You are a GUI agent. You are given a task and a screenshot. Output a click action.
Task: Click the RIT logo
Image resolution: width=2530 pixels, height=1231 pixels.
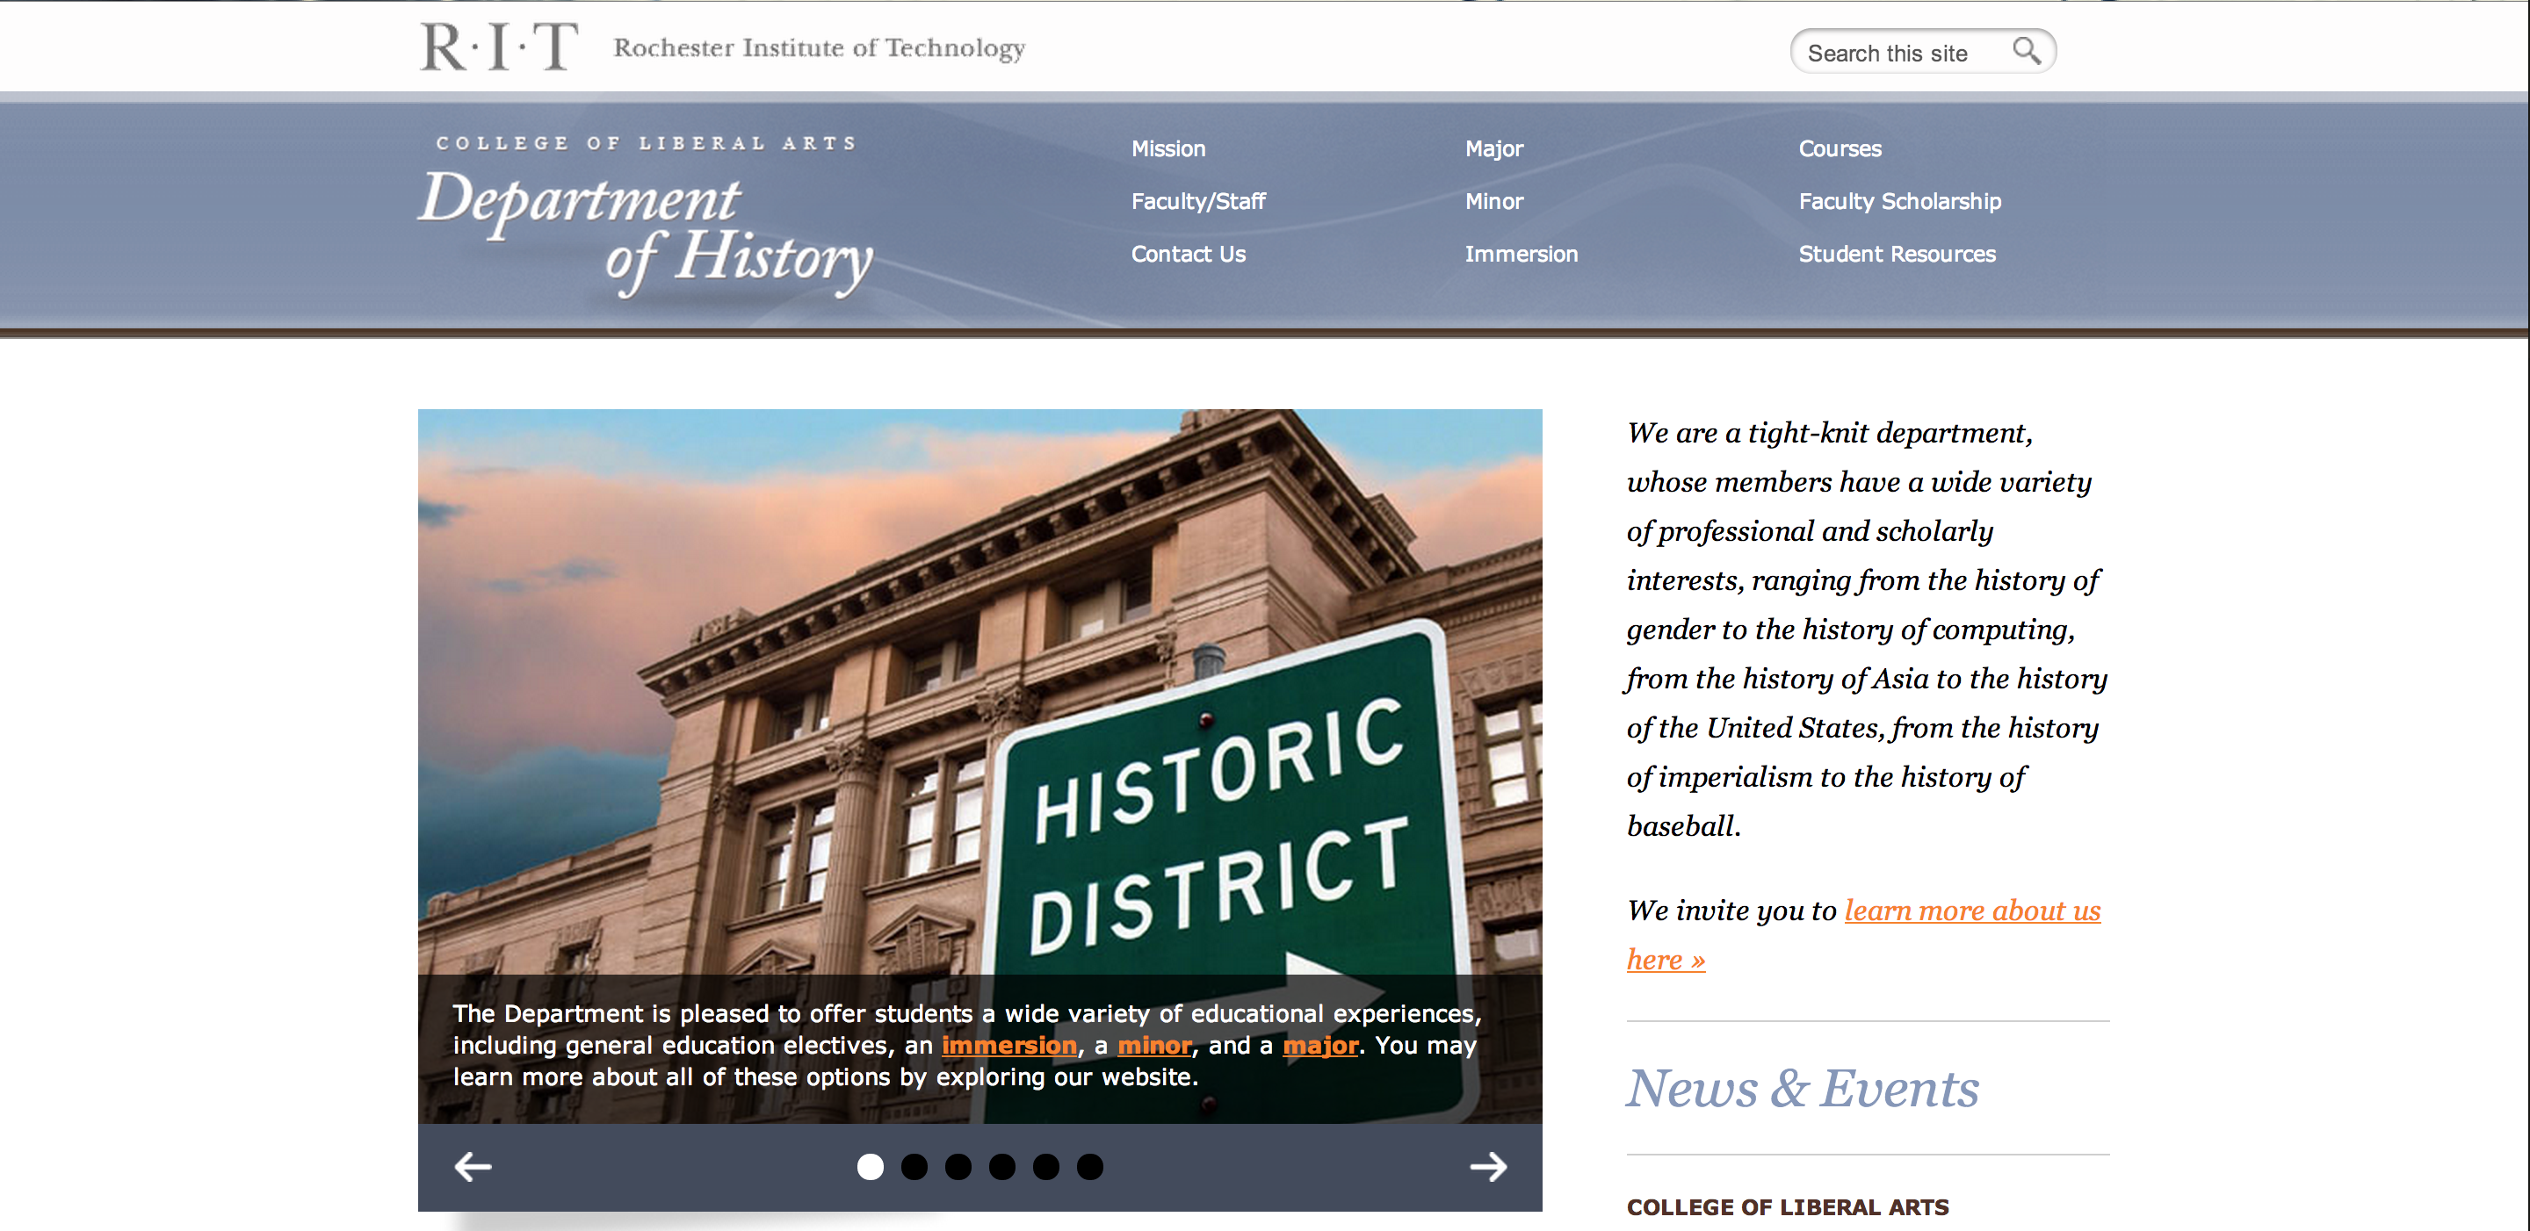click(499, 47)
